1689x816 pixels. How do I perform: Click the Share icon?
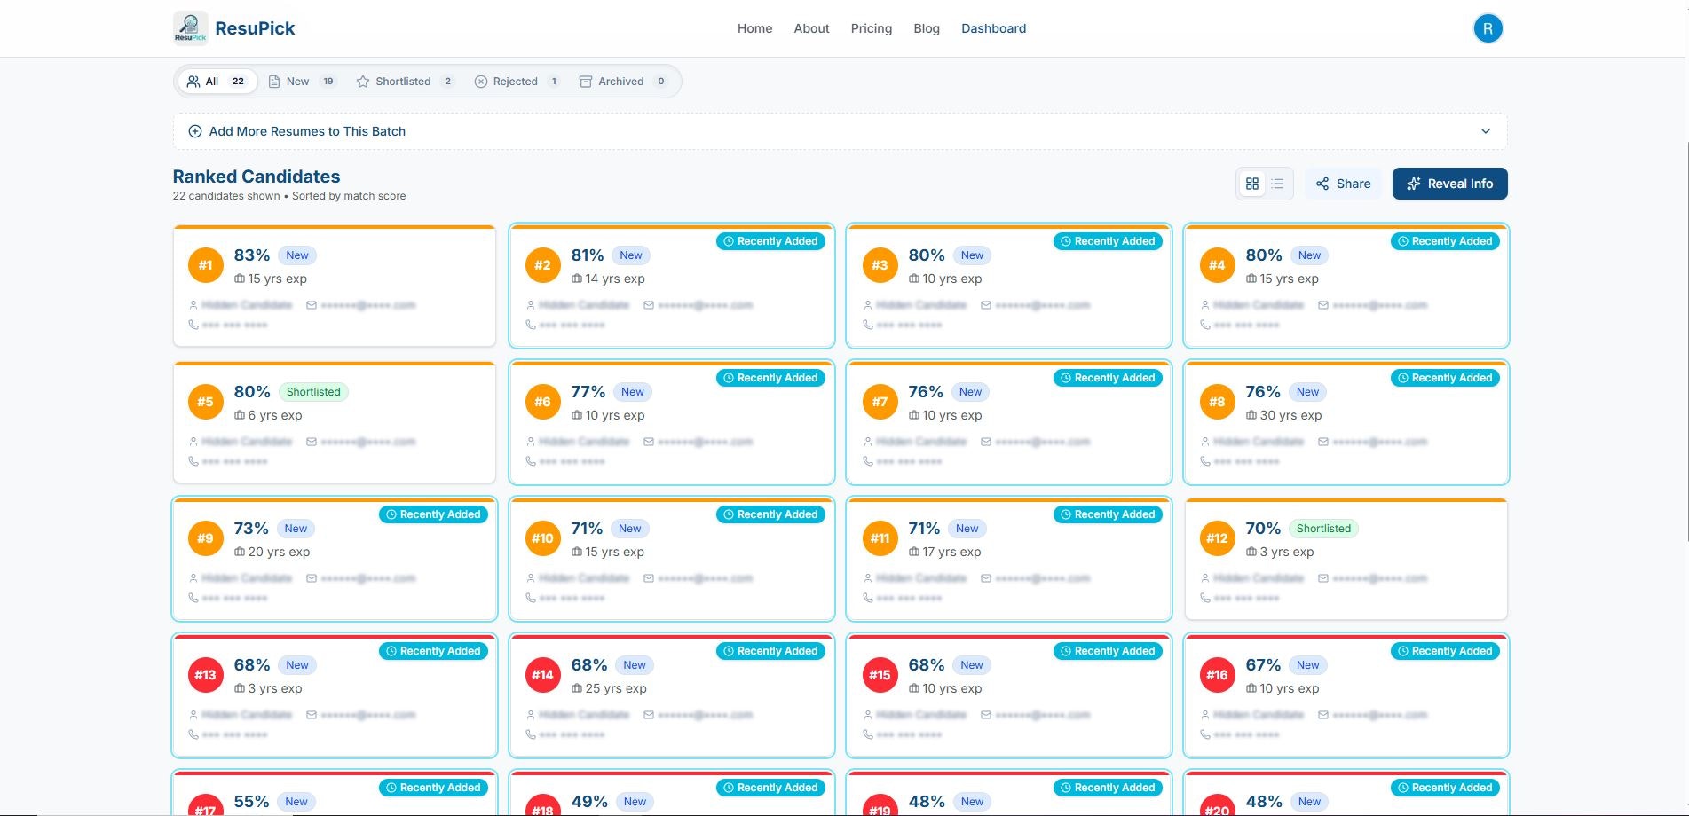coord(1322,184)
